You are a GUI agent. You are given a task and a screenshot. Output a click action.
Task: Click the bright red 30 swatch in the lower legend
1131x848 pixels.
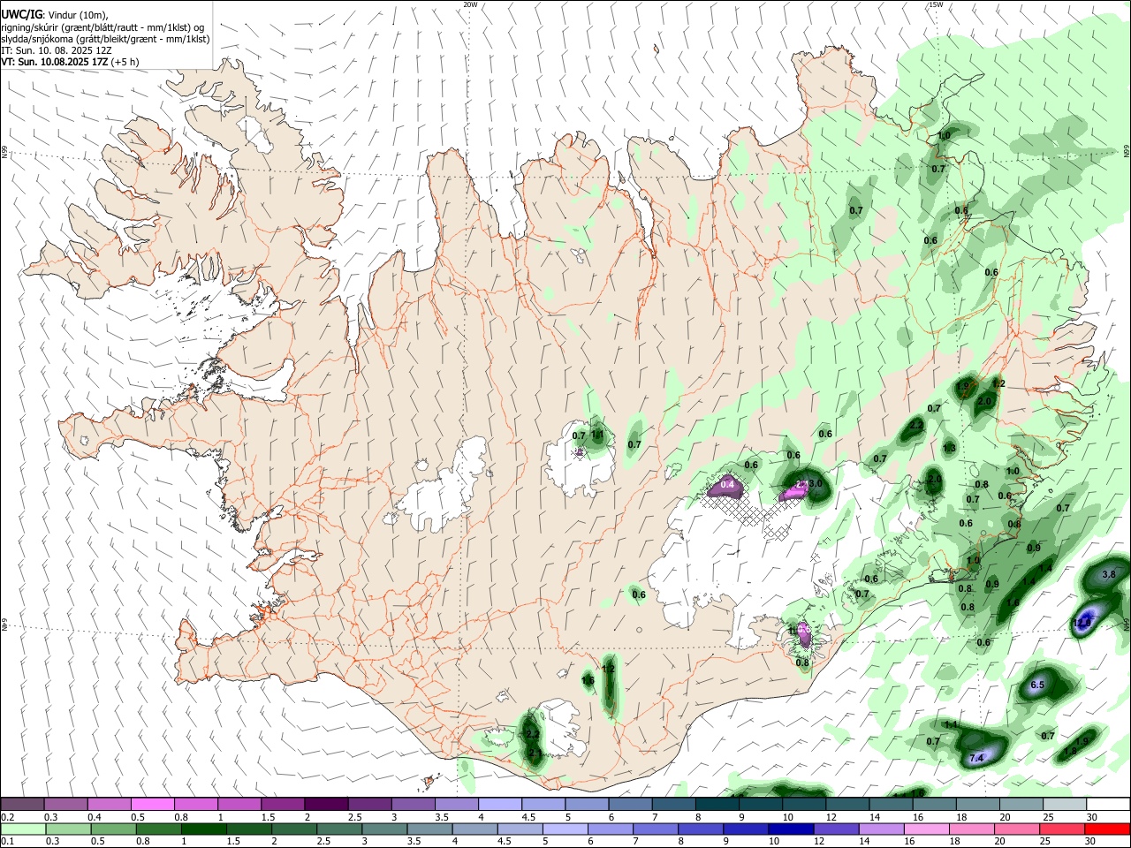(1106, 829)
